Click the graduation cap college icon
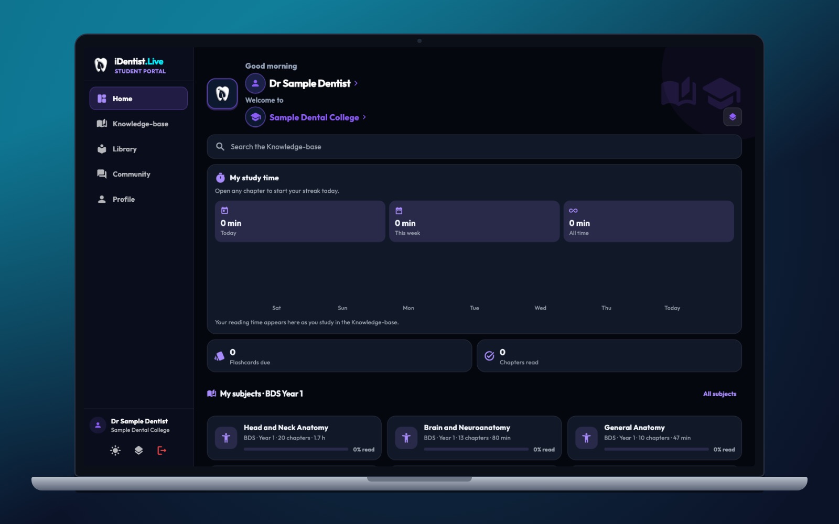839x524 pixels. pyautogui.click(x=255, y=117)
